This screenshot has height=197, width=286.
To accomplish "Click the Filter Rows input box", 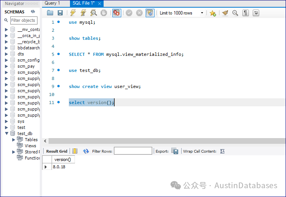I will pos(133,151).
